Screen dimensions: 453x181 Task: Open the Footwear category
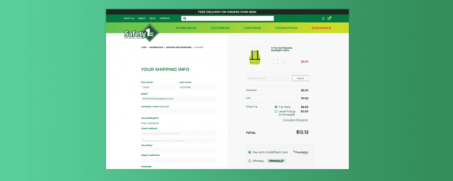[x=220, y=28]
